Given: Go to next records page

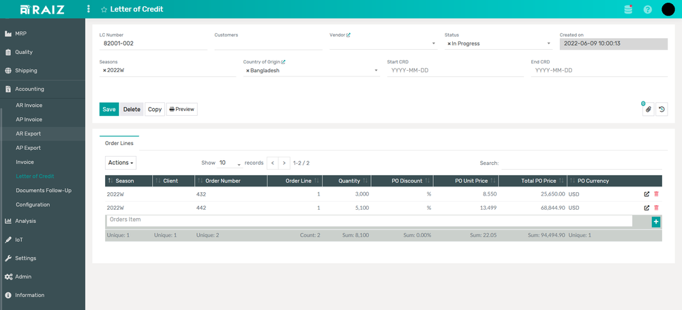Looking at the screenshot, I should [284, 163].
